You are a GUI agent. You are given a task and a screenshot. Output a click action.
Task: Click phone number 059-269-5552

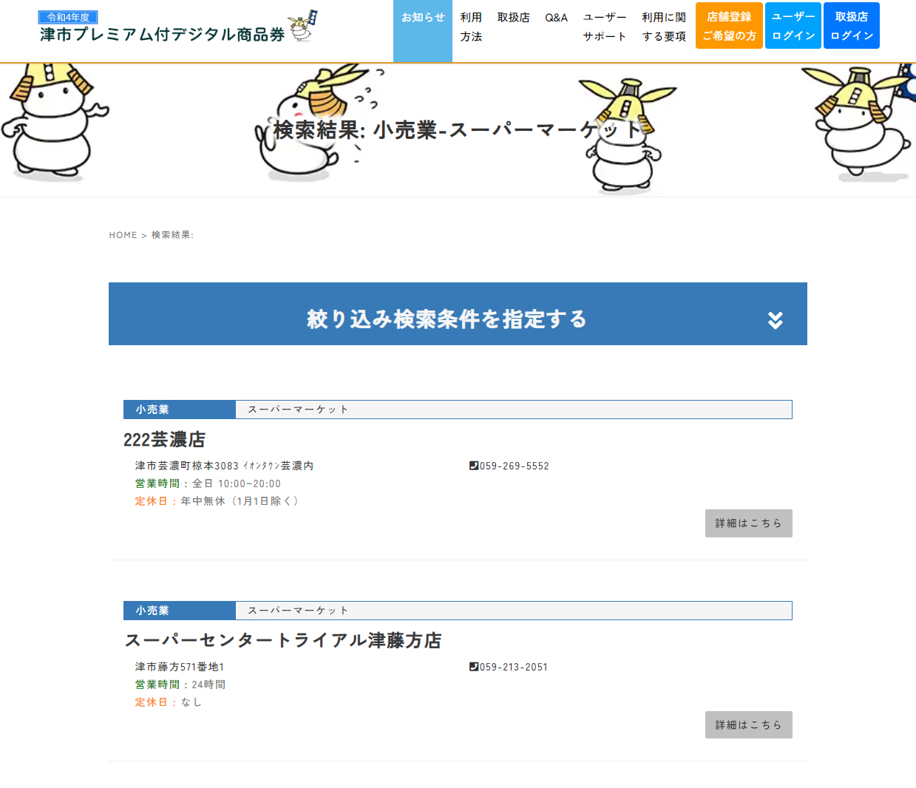point(515,466)
